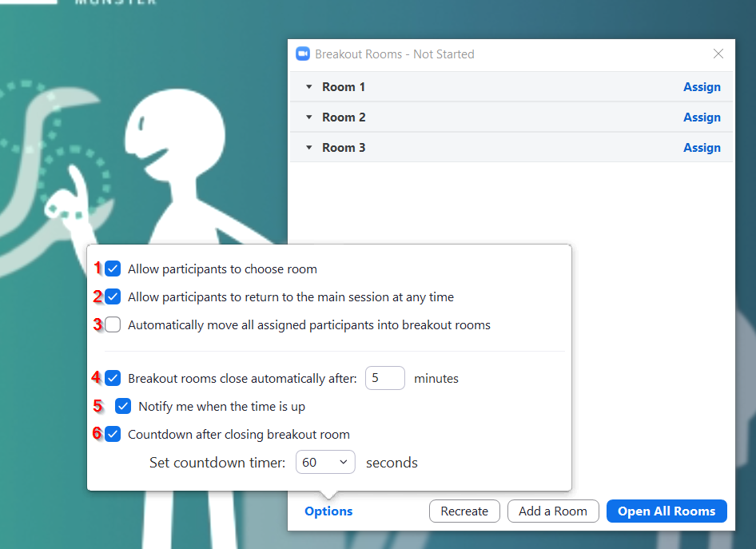Click the Zoom logo icon in title bar
Viewport: 756px width, 549px height.
coord(303,54)
